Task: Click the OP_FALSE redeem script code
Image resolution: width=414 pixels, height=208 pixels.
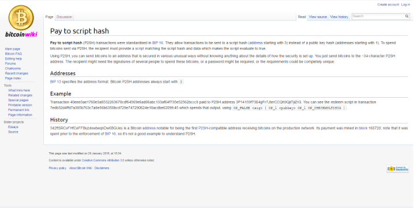Action: (289, 108)
